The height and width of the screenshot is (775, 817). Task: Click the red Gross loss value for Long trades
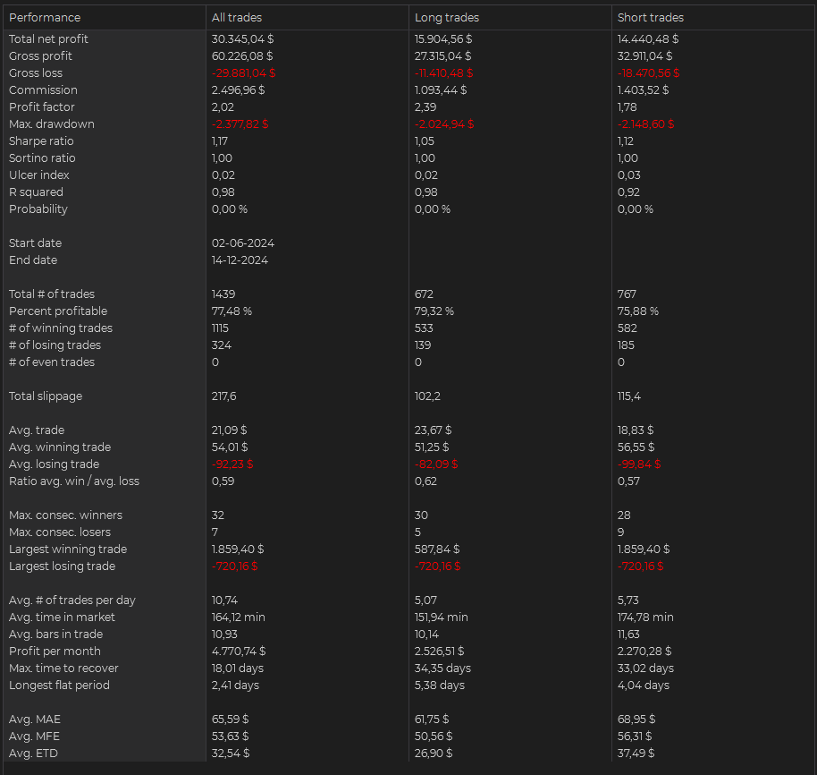444,72
